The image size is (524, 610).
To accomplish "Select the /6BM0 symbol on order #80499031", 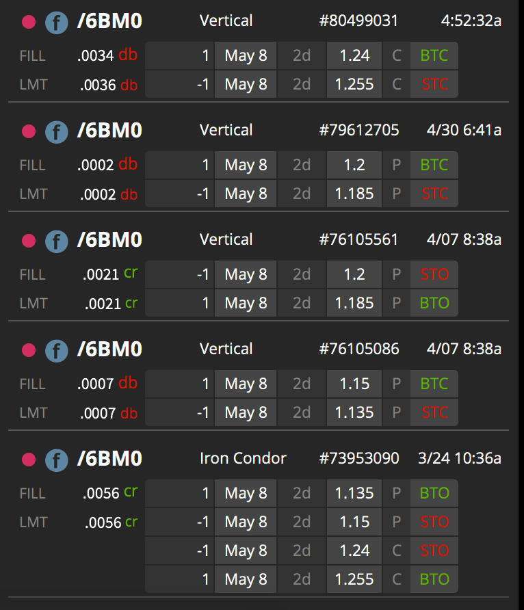I will (x=109, y=21).
